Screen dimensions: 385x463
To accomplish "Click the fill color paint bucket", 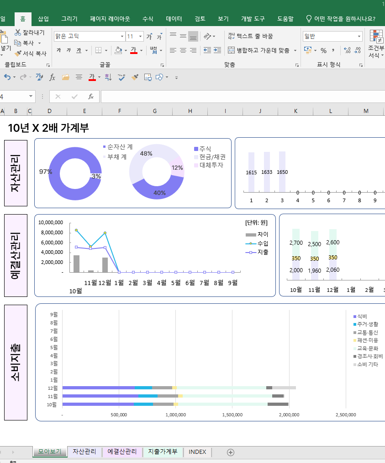I will [x=118, y=50].
